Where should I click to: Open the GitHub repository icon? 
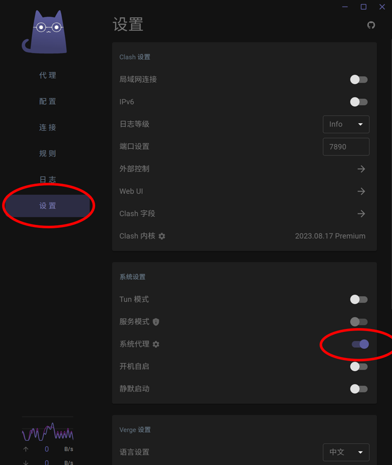371,25
